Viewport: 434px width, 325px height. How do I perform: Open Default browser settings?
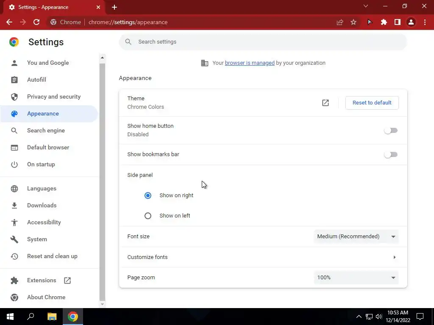coord(49,147)
